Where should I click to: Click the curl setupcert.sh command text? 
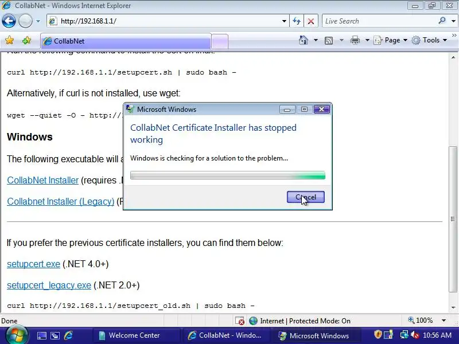tap(122, 72)
